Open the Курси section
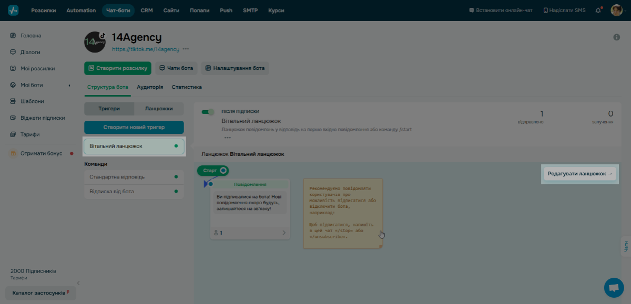 click(277, 11)
